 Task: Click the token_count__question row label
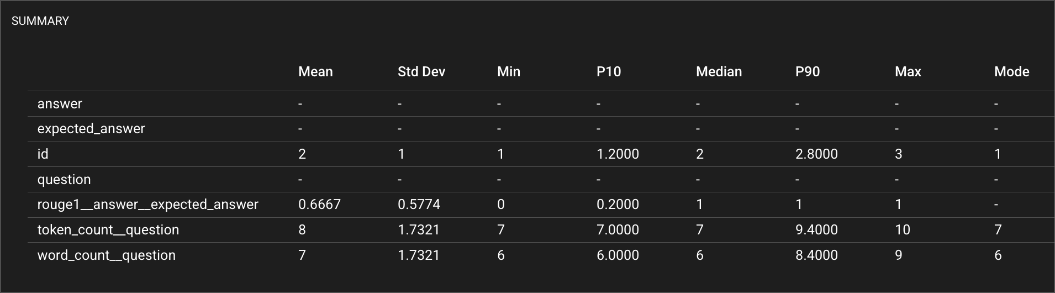click(108, 230)
